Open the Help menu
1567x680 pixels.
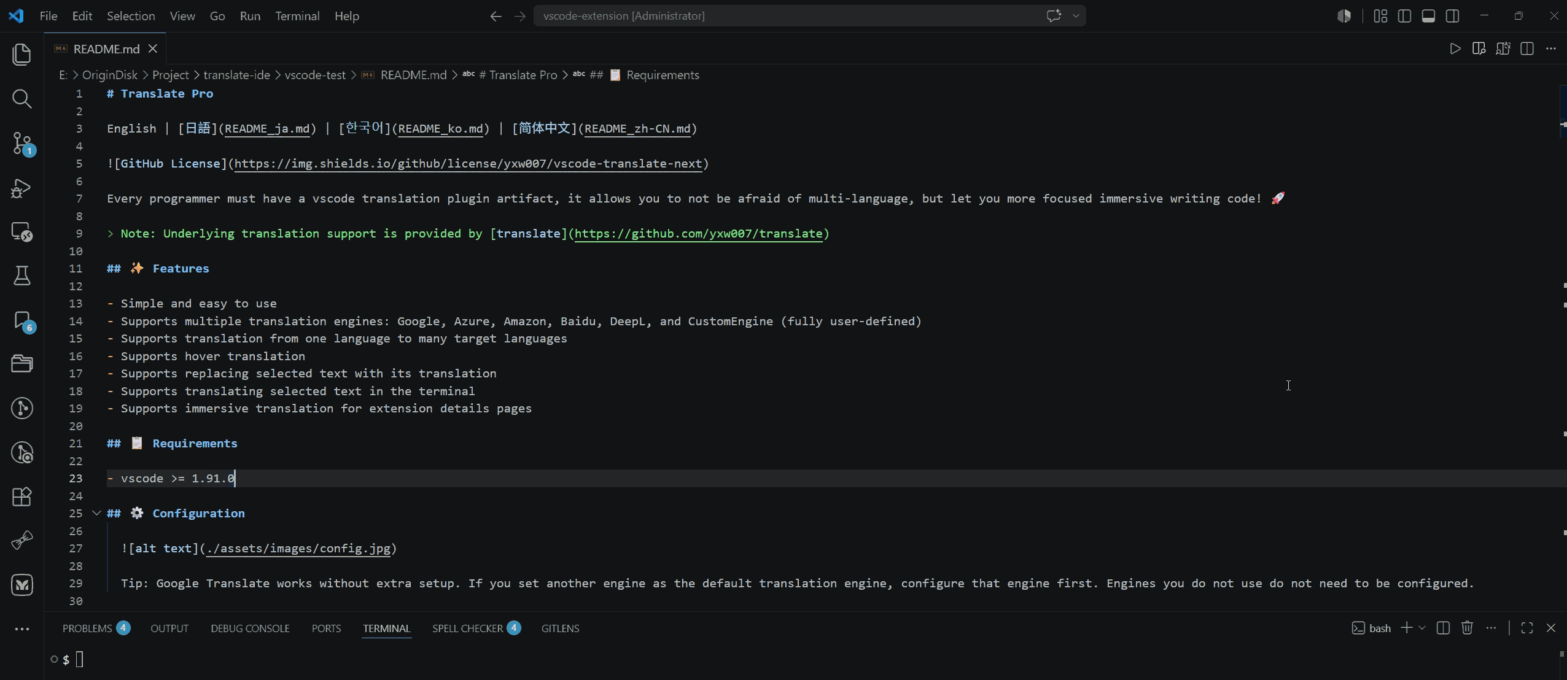(x=346, y=16)
